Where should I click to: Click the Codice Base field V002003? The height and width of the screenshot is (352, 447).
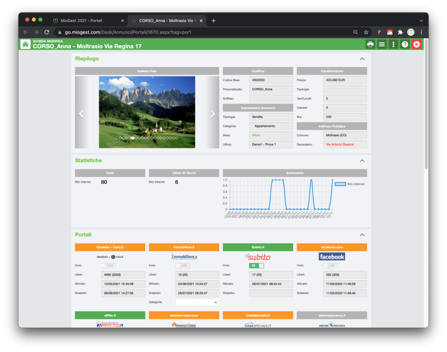[271, 80]
